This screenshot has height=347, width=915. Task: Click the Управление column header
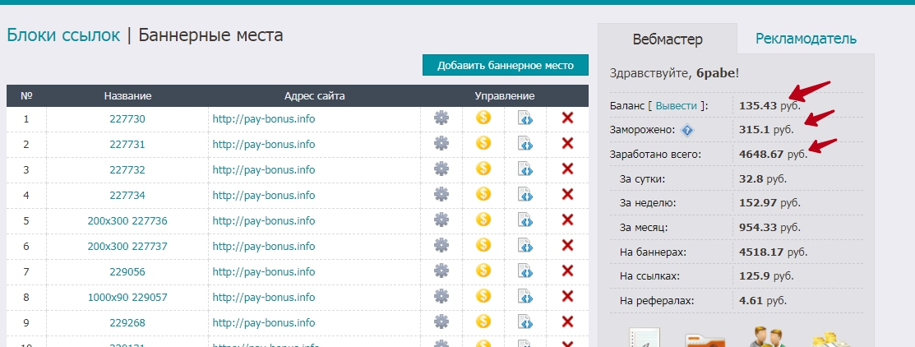[x=504, y=95]
